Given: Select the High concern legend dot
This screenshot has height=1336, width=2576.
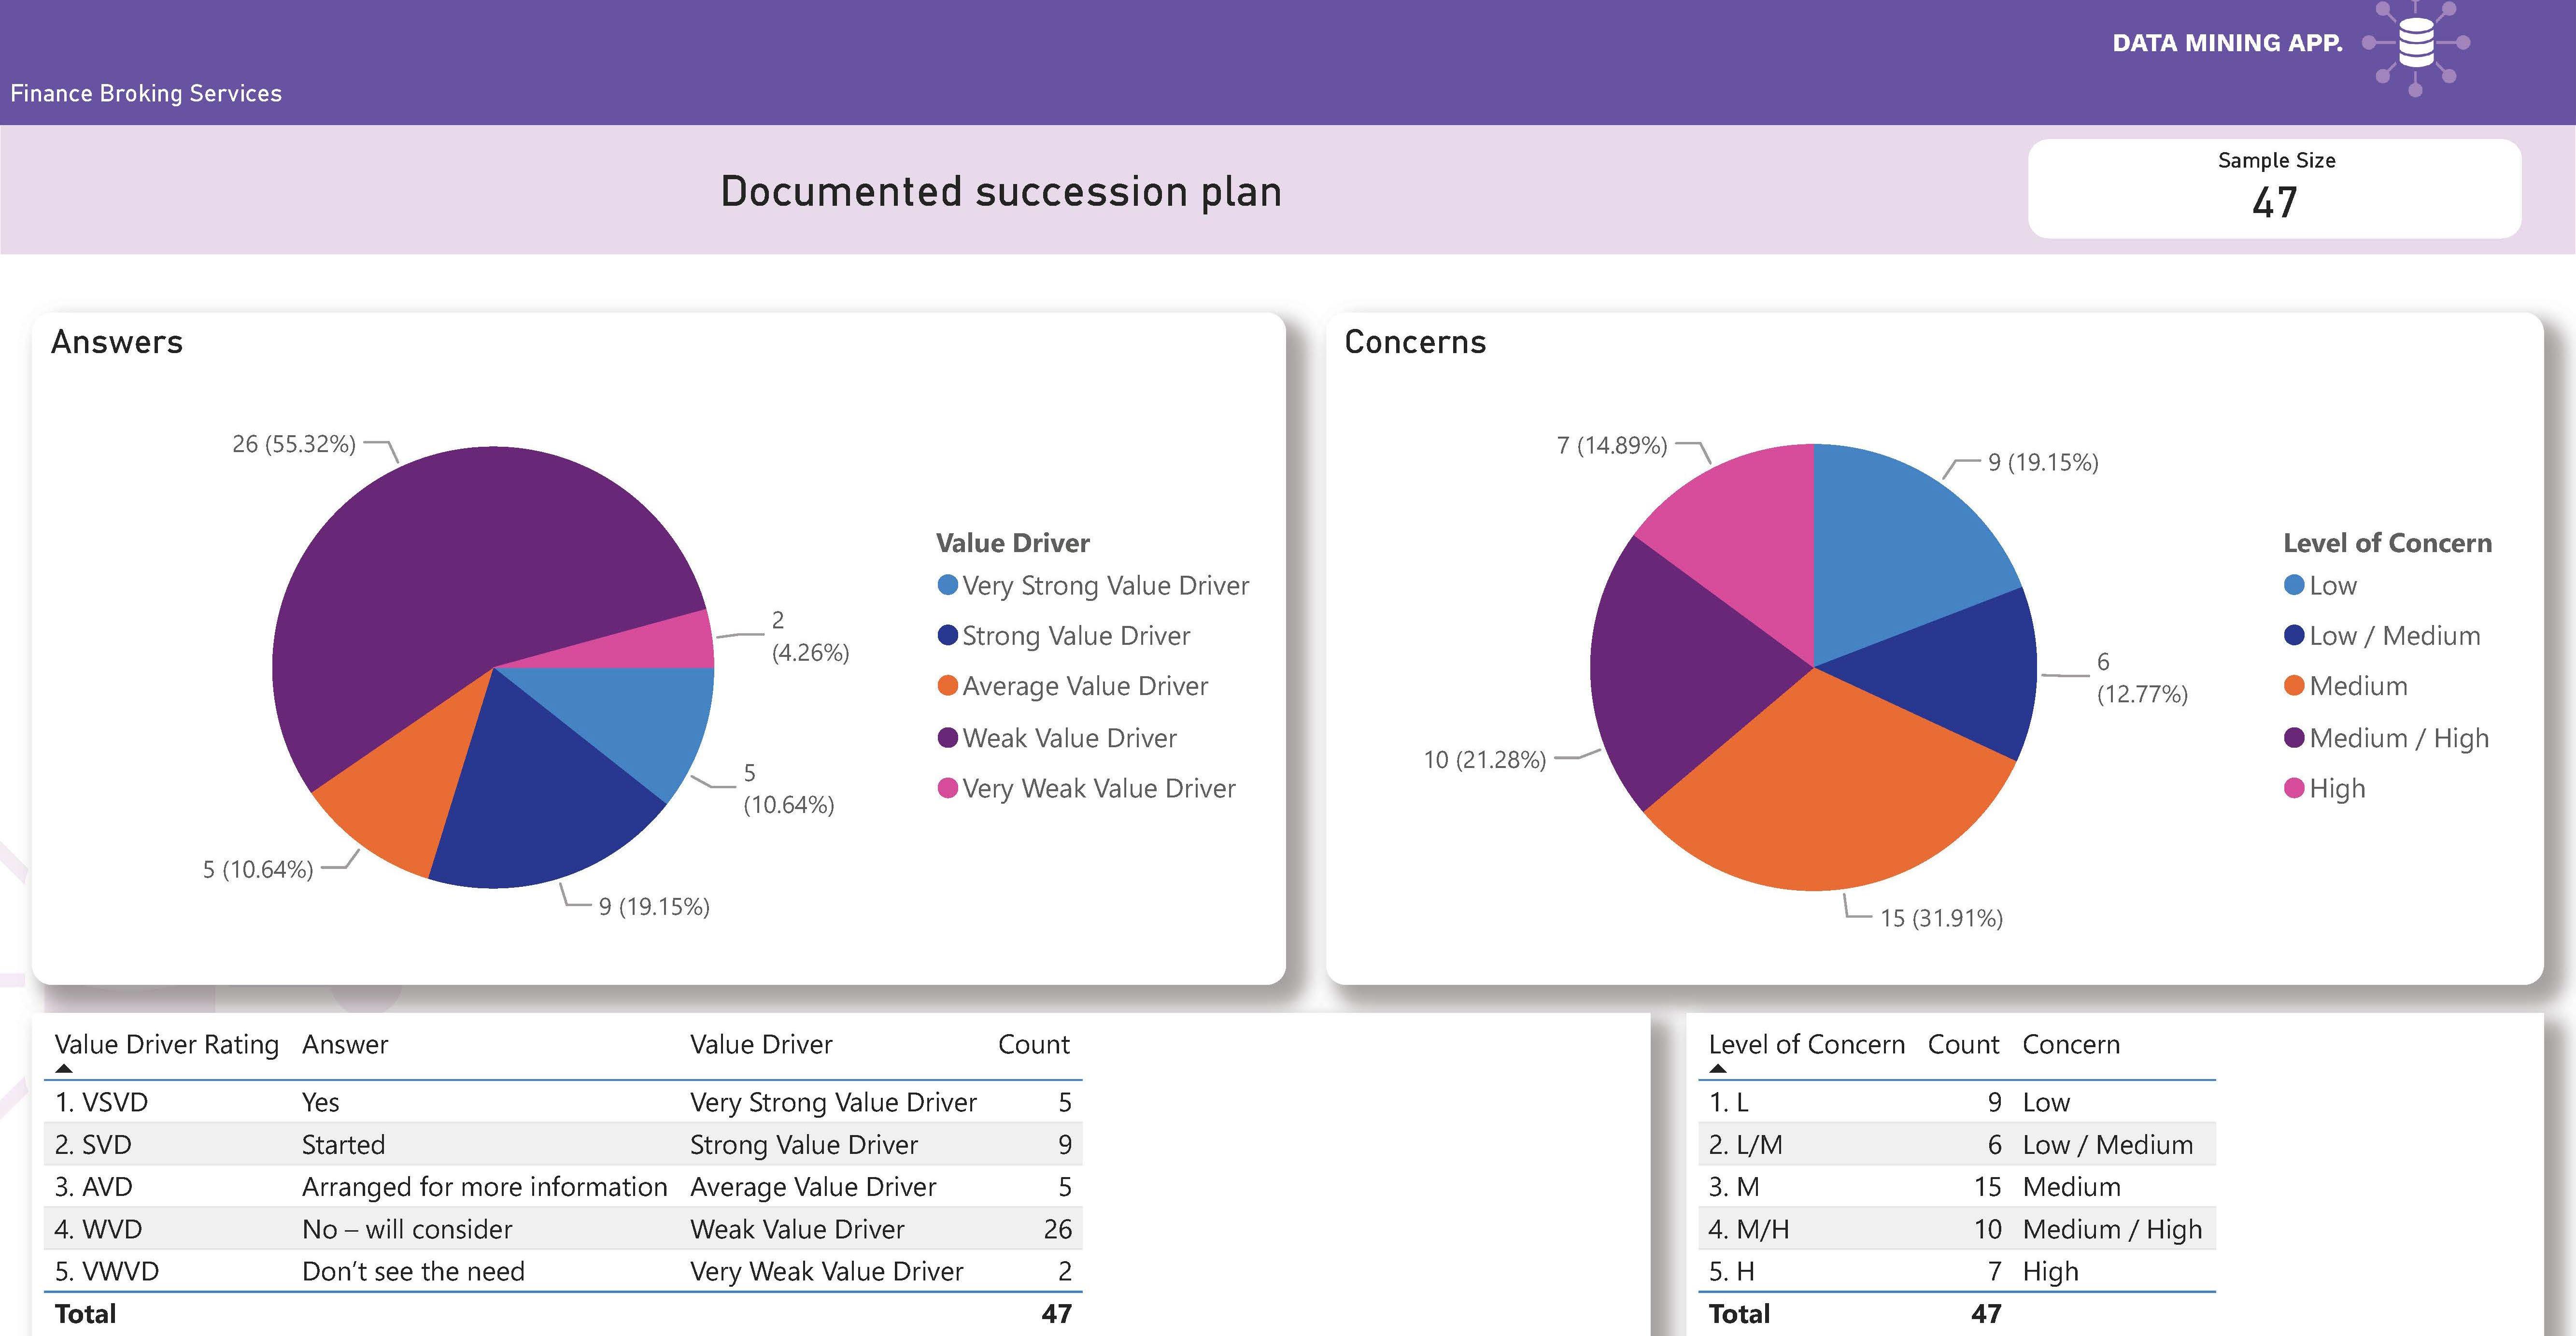Looking at the screenshot, I should click(2294, 788).
